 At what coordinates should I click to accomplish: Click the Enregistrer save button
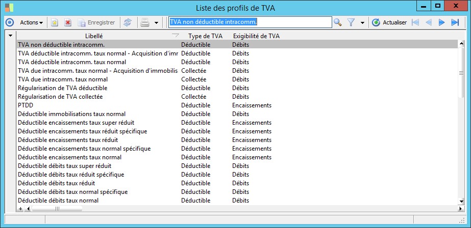click(x=96, y=22)
